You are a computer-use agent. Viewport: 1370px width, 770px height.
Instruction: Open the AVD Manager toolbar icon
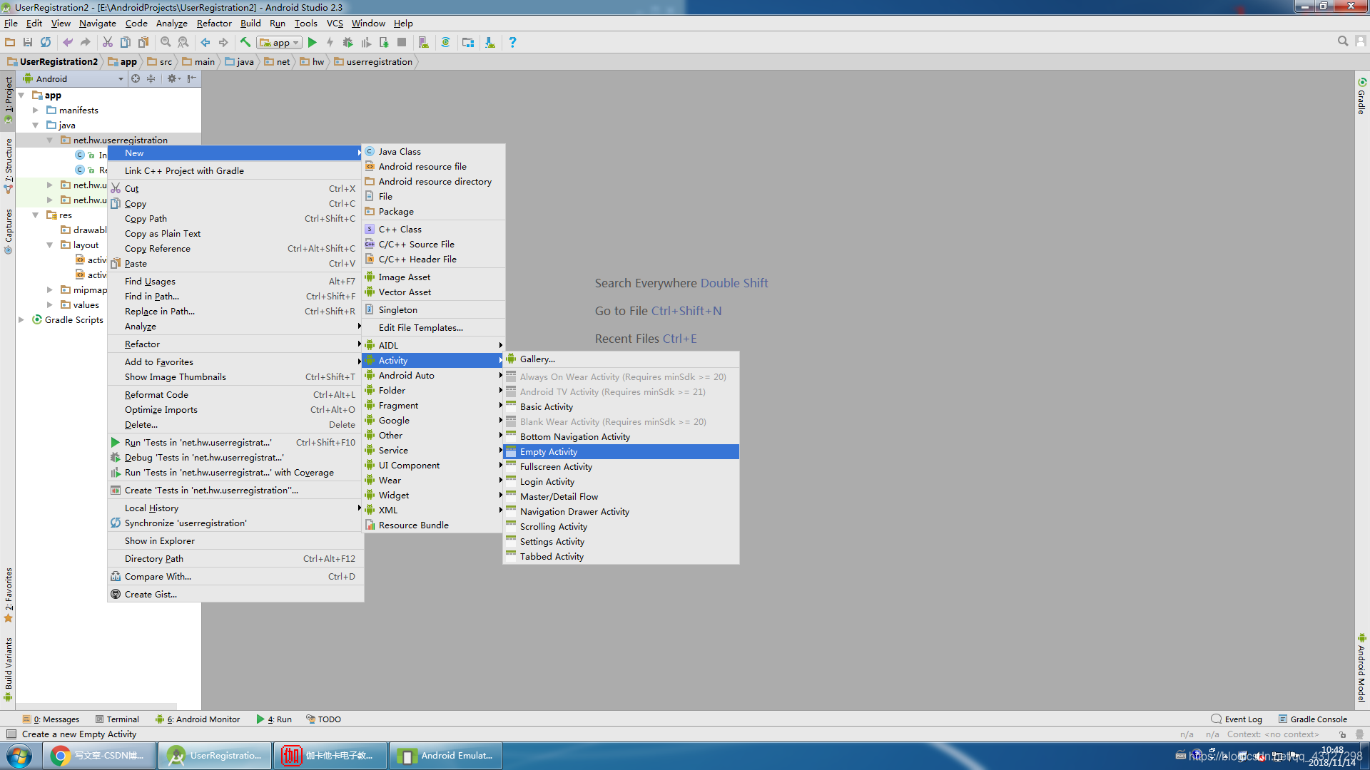[x=424, y=42]
